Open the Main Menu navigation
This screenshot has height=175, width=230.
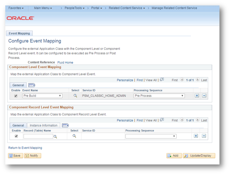coord(43,8)
